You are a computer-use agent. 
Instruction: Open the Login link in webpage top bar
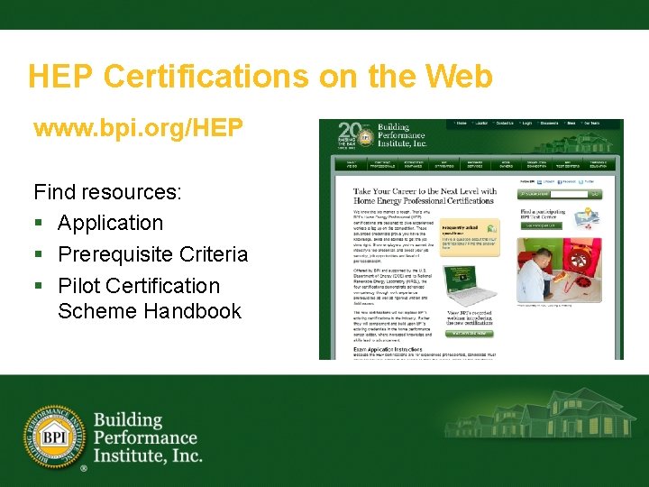point(526,123)
